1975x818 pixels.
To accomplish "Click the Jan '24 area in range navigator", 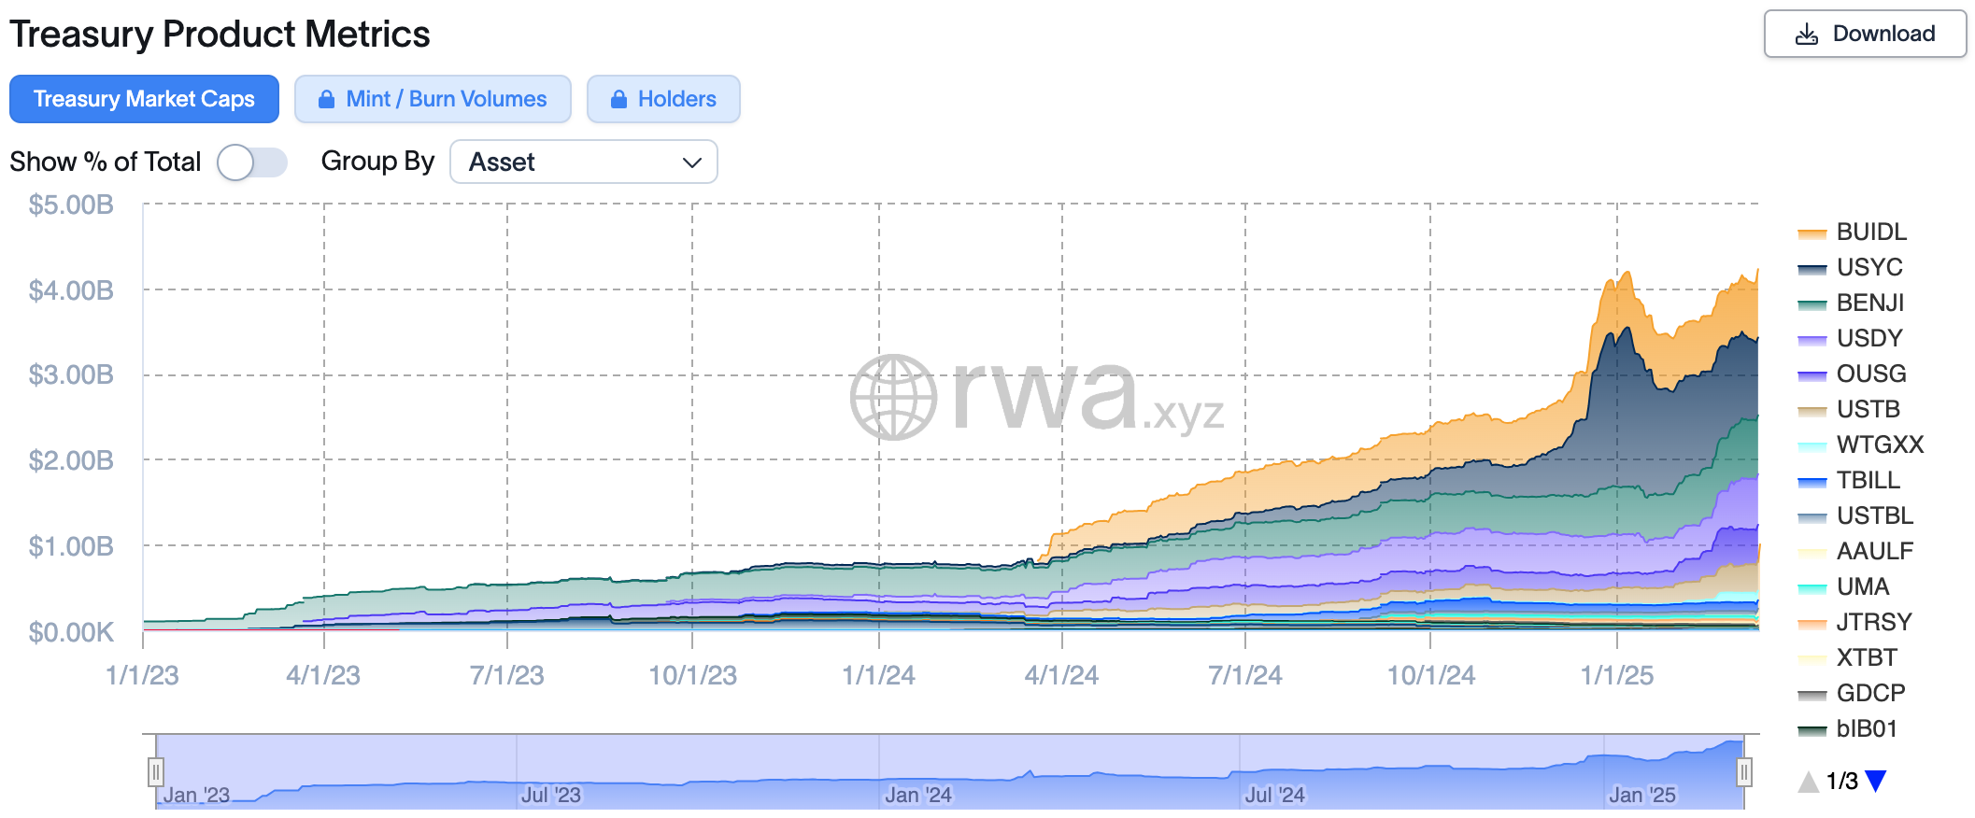I will [917, 794].
